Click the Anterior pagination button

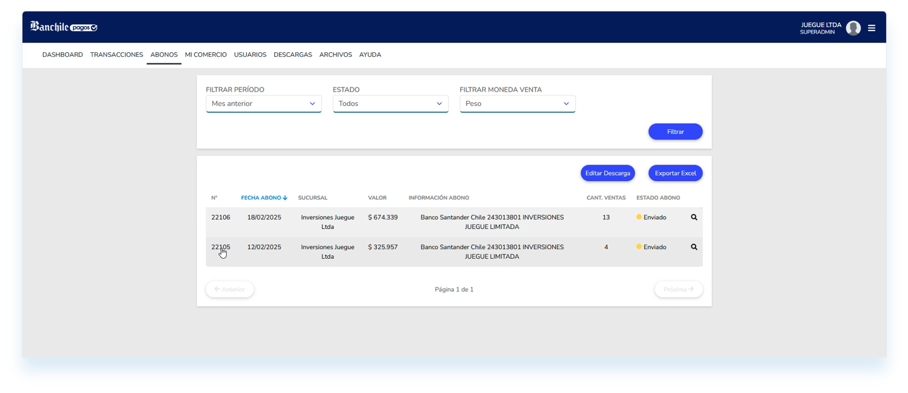tap(229, 289)
